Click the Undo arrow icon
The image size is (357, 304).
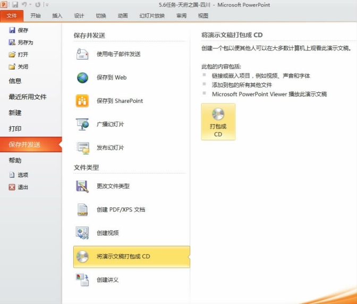click(24, 5)
